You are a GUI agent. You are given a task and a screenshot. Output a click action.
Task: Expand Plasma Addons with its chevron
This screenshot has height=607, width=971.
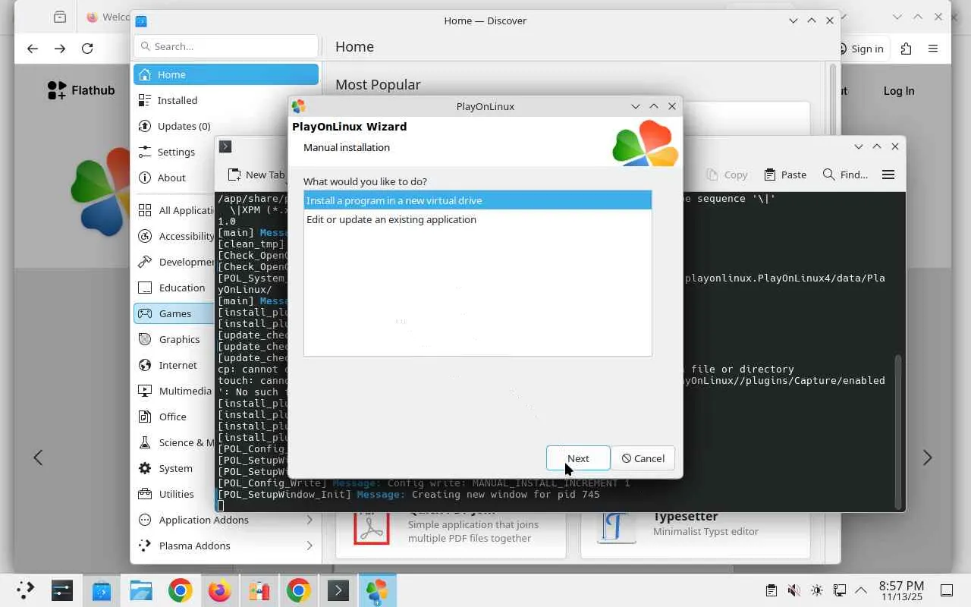(x=310, y=546)
